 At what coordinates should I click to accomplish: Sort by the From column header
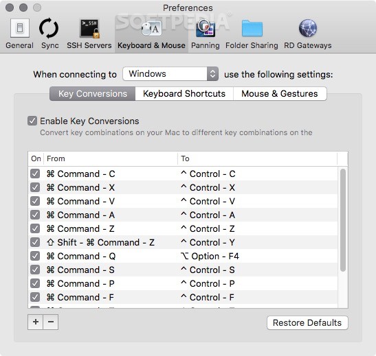point(111,158)
